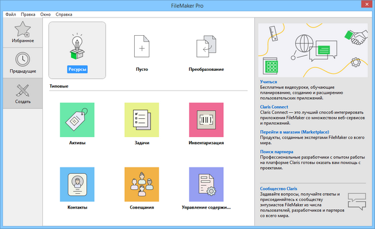375x229 pixels.
Task: Choose the Активы tag template icon
Action: coord(77,119)
